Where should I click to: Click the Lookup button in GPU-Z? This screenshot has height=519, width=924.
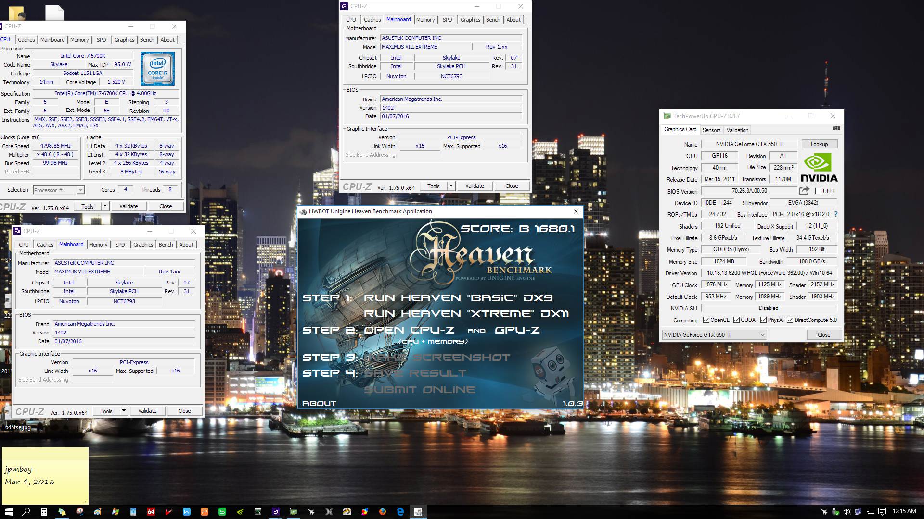819,144
